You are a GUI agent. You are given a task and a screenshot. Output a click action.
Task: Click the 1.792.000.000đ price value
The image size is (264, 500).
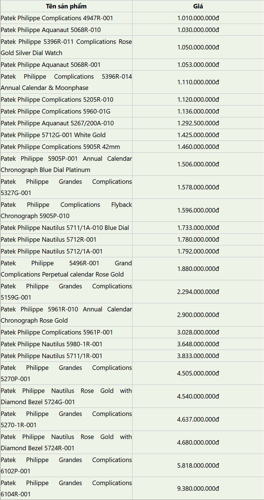click(198, 251)
